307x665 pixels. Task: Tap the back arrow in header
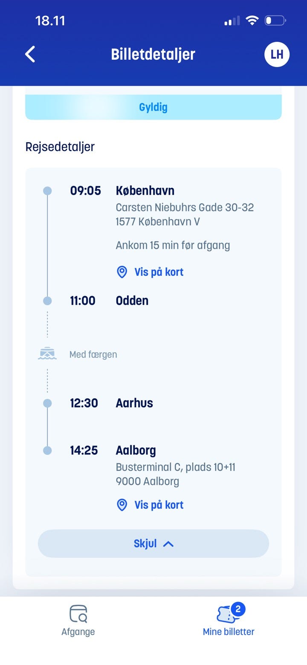[x=30, y=54]
